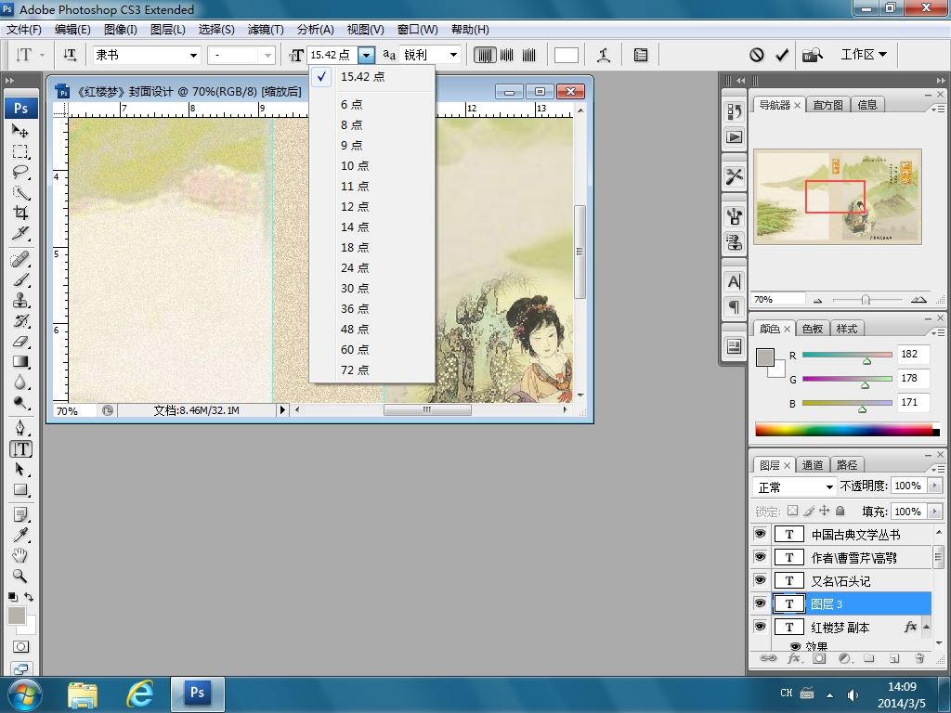Select the Magic Wand tool
This screenshot has width=951, height=713.
click(x=20, y=192)
